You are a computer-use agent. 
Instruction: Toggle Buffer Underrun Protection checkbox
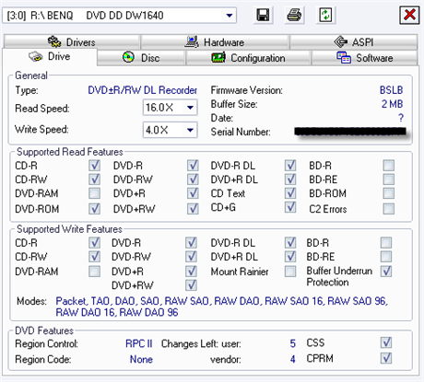coord(386,272)
